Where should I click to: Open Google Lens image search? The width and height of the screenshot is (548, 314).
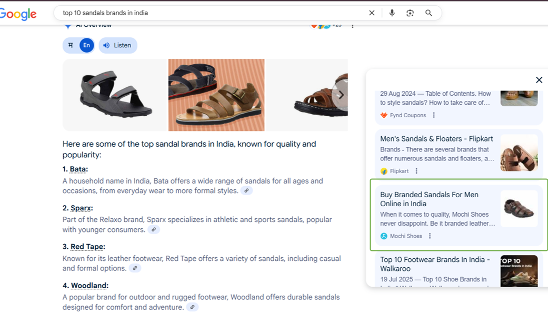click(410, 13)
